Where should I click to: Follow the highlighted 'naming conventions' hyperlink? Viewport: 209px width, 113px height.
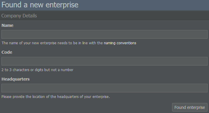click(120, 43)
